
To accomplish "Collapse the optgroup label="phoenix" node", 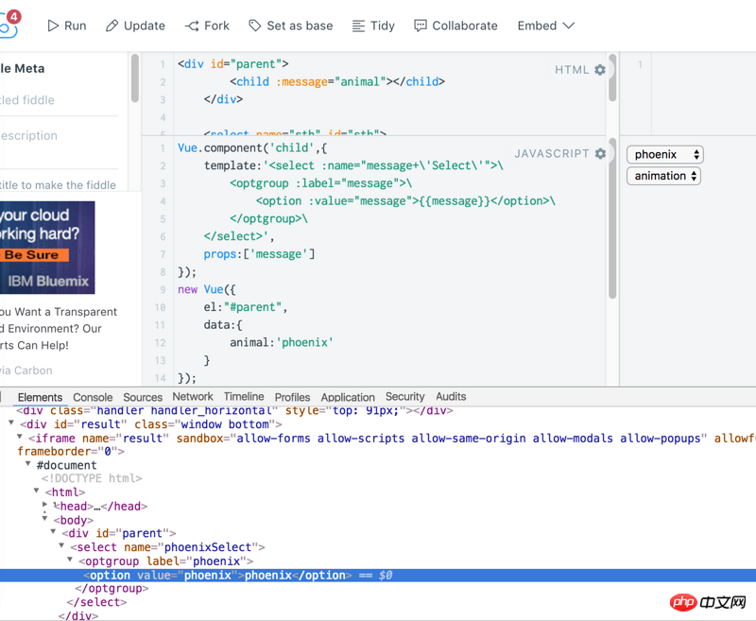I will (70, 560).
